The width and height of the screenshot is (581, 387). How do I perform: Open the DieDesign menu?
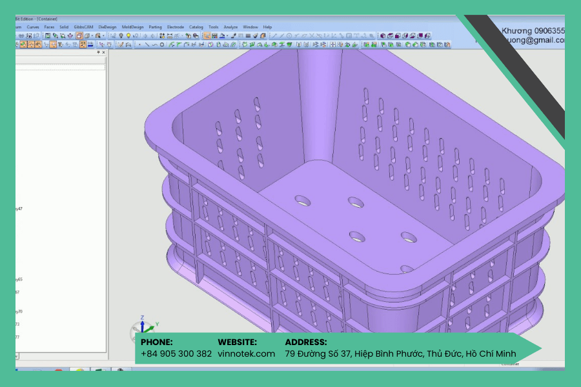(107, 27)
